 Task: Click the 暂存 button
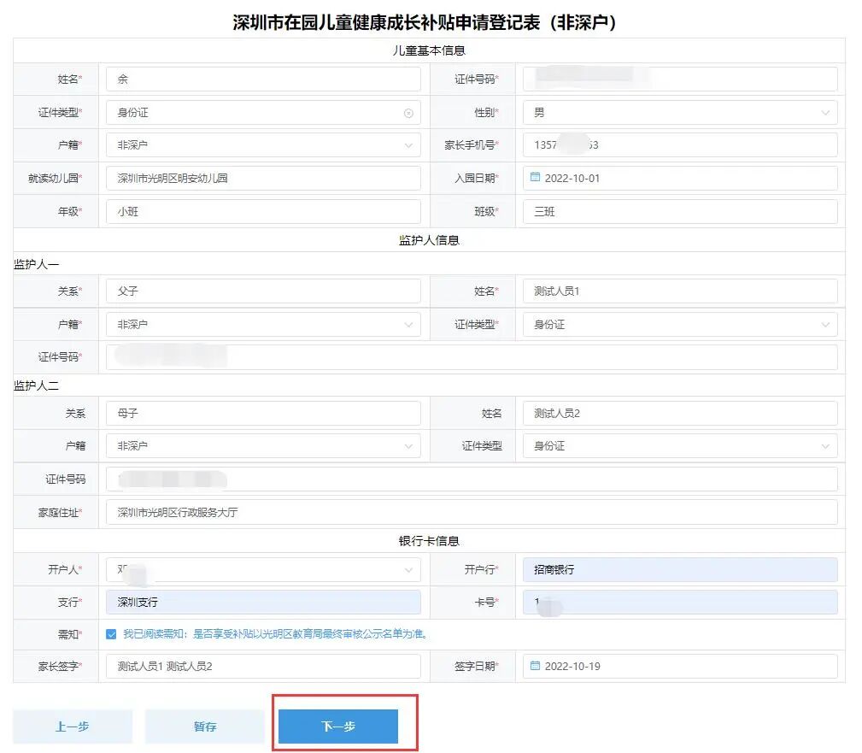[203, 726]
